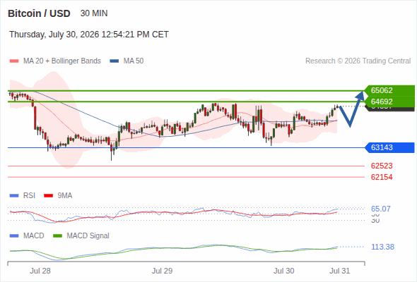Click the pink MA 20 legend swatch
The height and width of the screenshot is (282, 417).
[14, 61]
